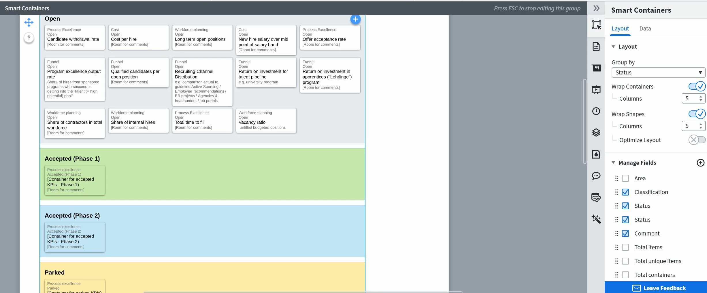Select the Return on investment for talent pipeline card

(x=266, y=72)
